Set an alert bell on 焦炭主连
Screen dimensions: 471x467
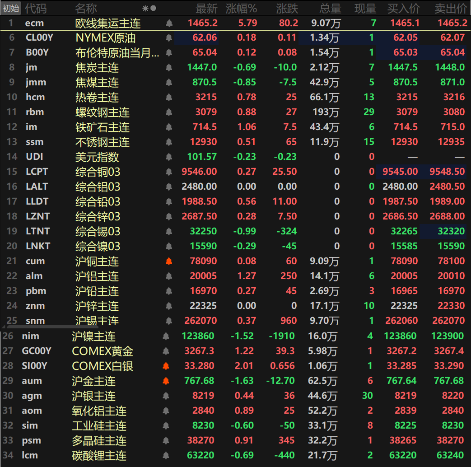point(169,68)
